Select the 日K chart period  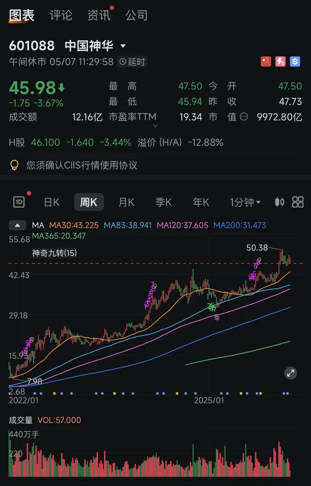(51, 202)
